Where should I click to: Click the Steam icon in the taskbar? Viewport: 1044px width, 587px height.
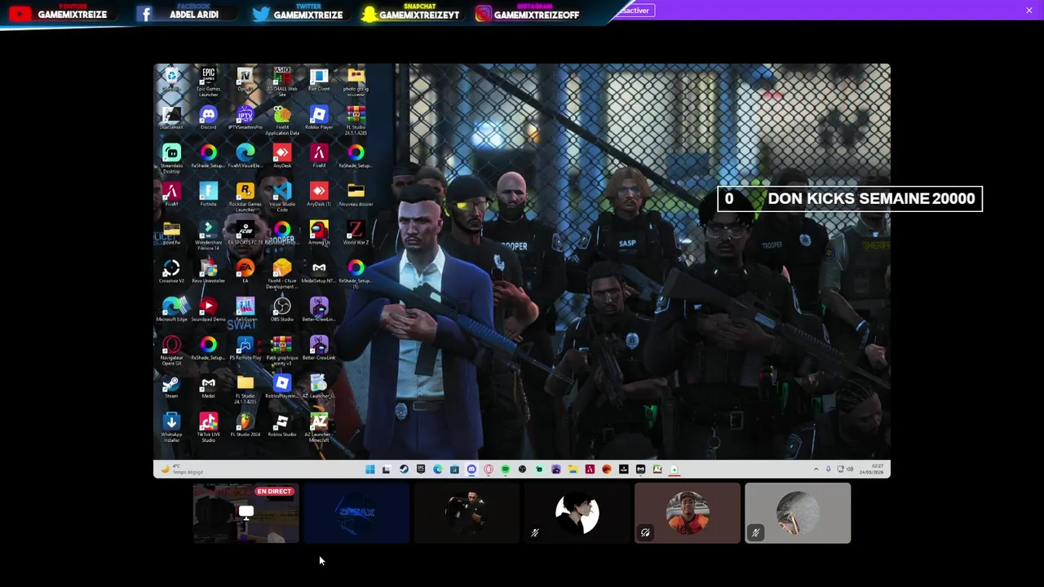point(404,469)
